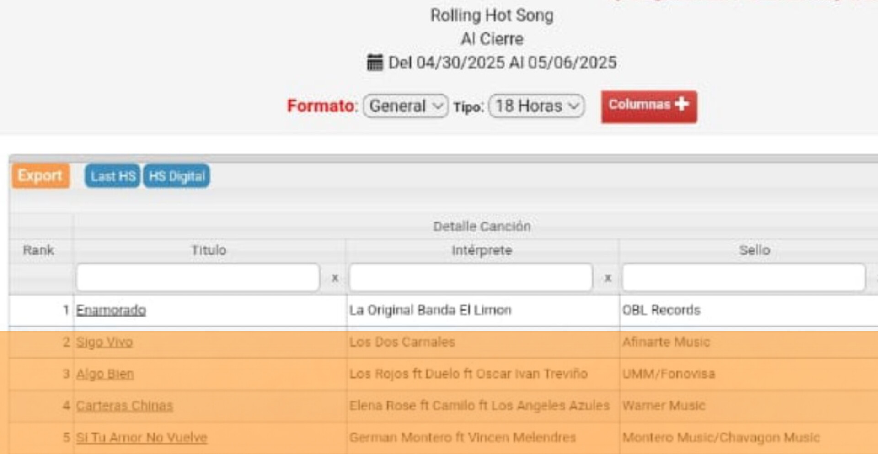Click the calendar icon beside date range
The height and width of the screenshot is (454, 878).
375,63
